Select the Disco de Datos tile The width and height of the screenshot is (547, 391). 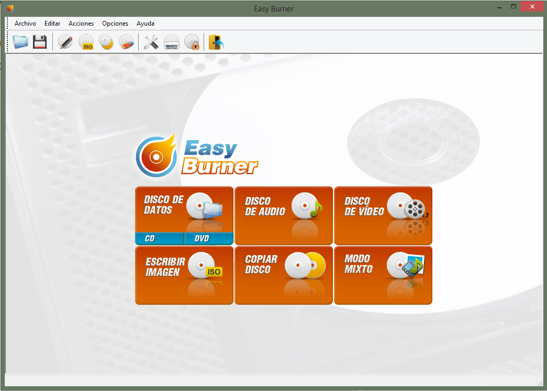coord(184,209)
